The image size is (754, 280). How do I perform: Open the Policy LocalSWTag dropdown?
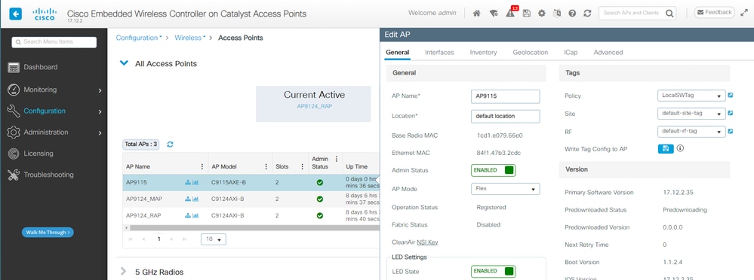tap(691, 96)
